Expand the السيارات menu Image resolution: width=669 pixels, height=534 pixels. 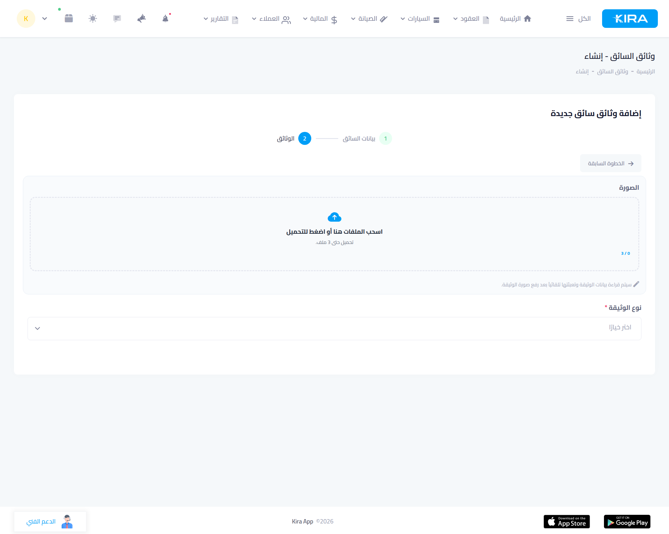coord(420,19)
